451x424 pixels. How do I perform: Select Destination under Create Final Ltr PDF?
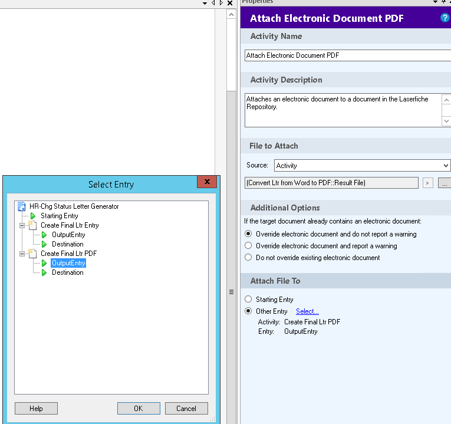point(67,272)
